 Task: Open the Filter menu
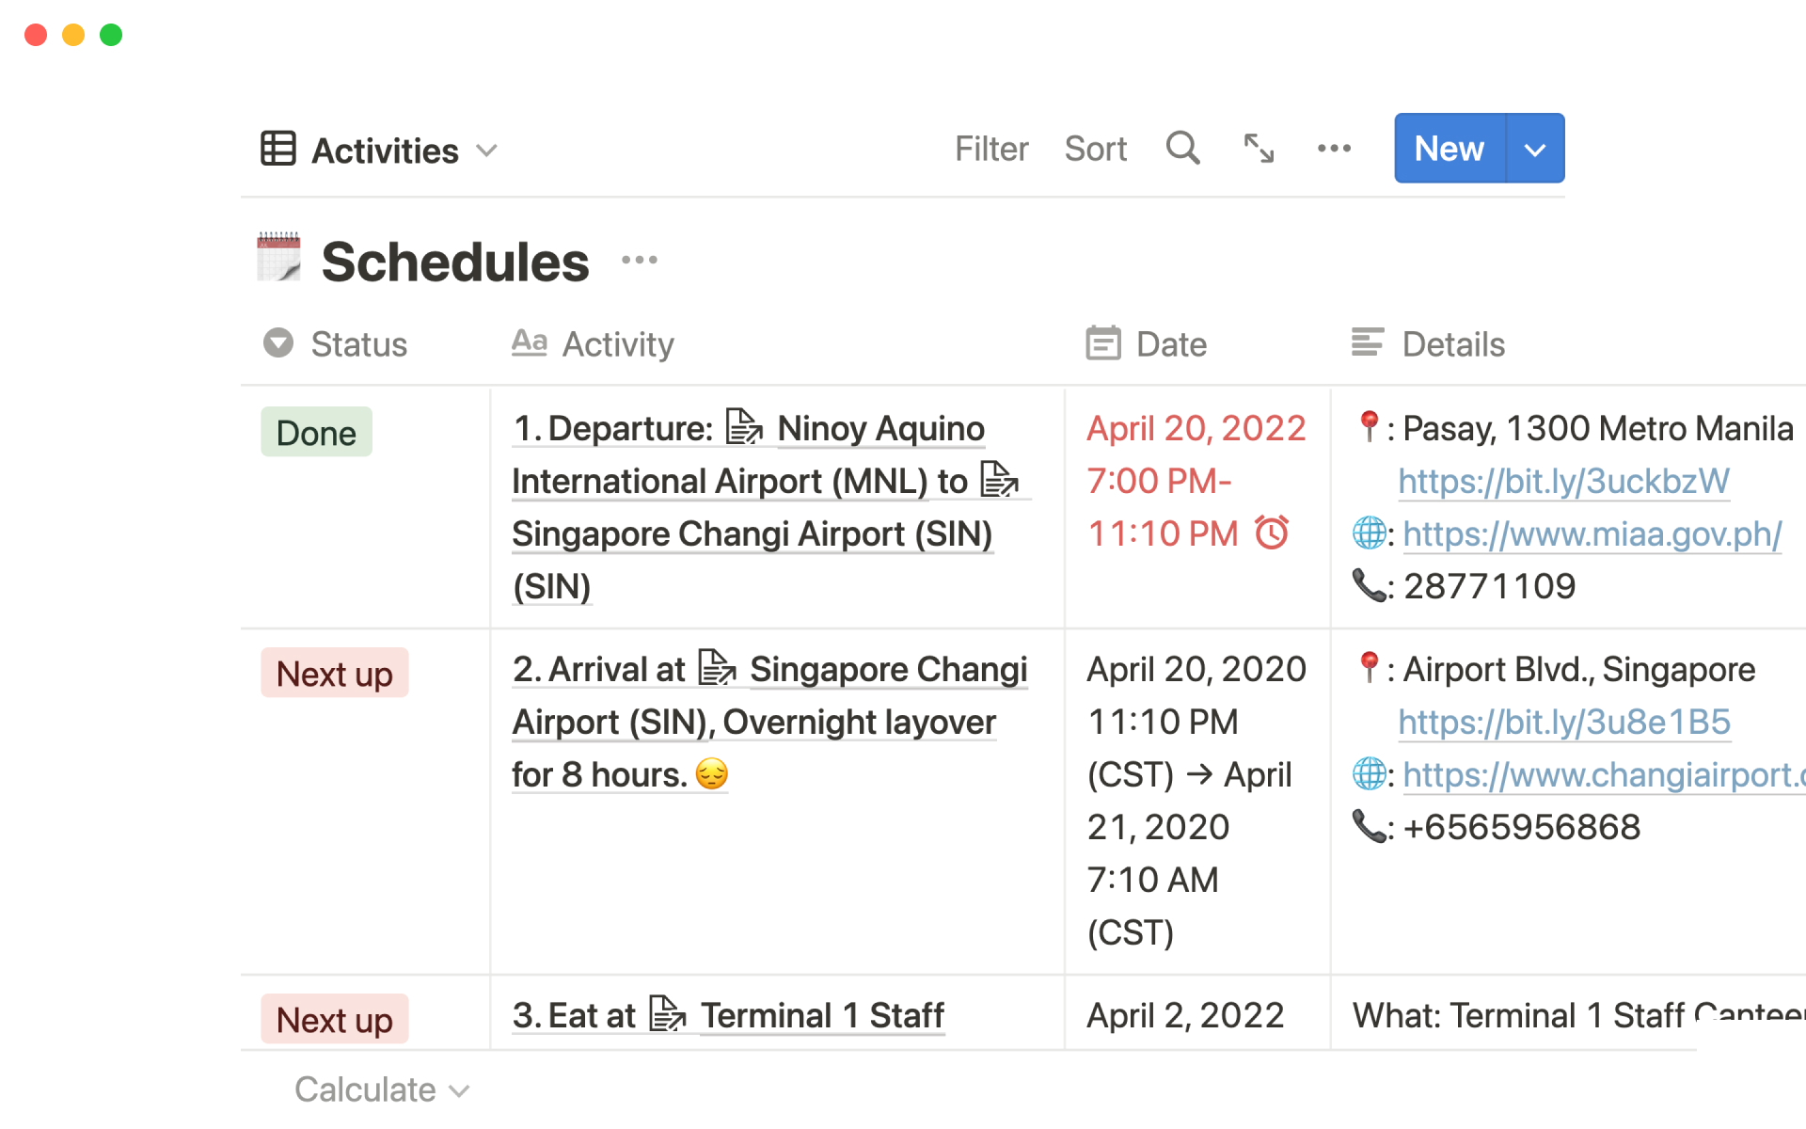point(991,149)
